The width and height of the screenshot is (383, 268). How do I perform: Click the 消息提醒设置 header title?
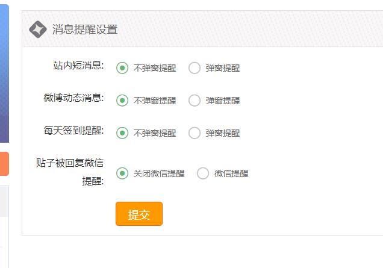tap(84, 30)
